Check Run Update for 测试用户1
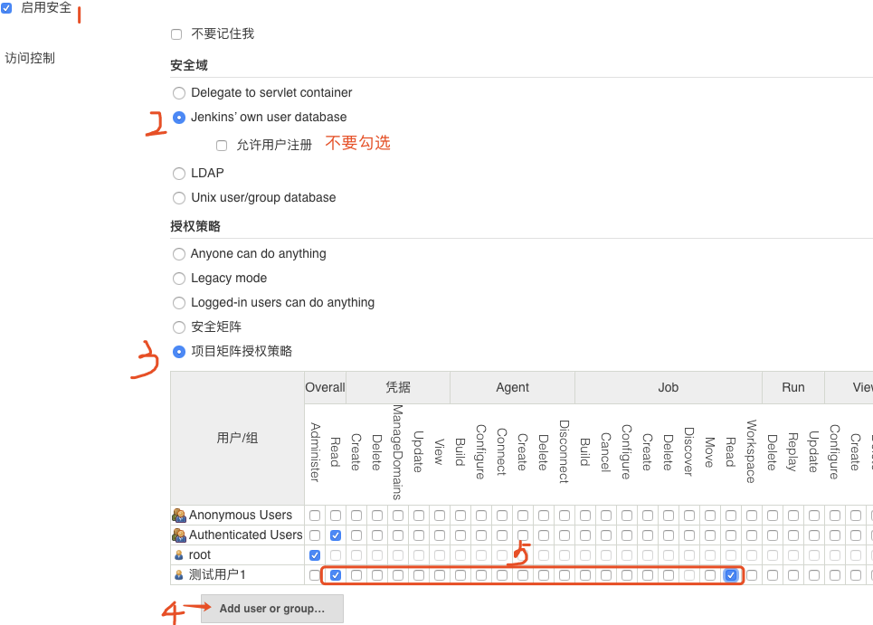Viewport: 873px width, 625px height. pyautogui.click(x=814, y=575)
